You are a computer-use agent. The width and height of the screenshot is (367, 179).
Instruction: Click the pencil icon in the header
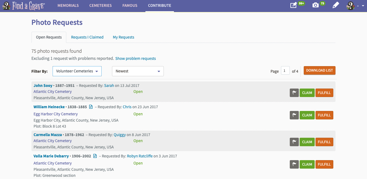pos(336,5)
